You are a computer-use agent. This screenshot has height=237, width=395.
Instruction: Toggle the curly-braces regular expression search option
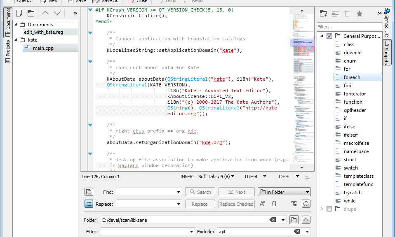coord(274,204)
